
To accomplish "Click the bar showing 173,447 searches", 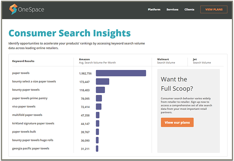I will click(x=102, y=81).
